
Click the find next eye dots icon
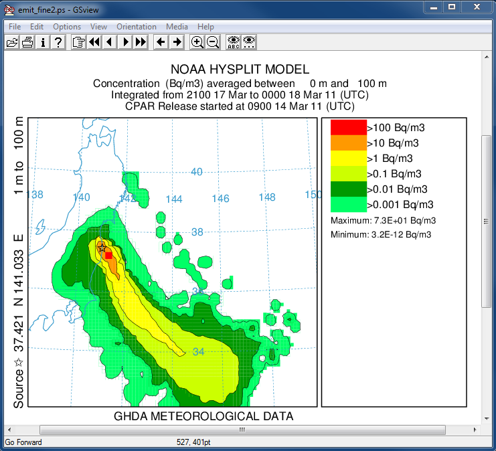coord(249,42)
